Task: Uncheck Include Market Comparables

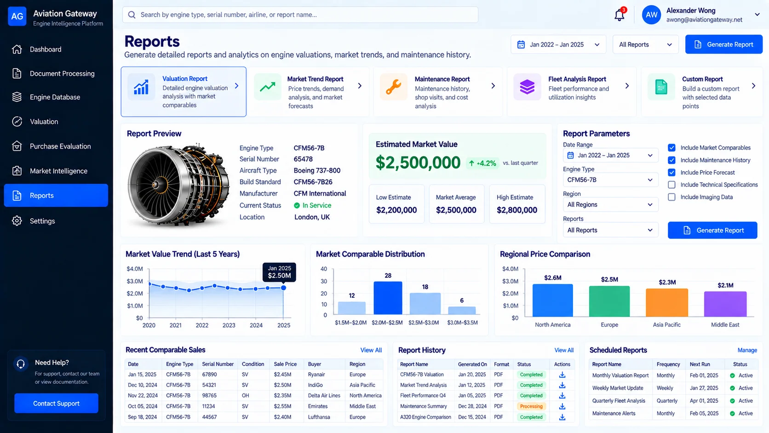Action: coord(671,148)
